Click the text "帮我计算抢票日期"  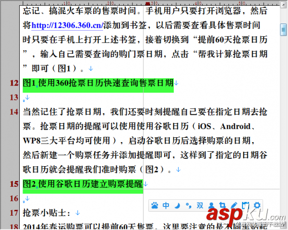click(232, 54)
